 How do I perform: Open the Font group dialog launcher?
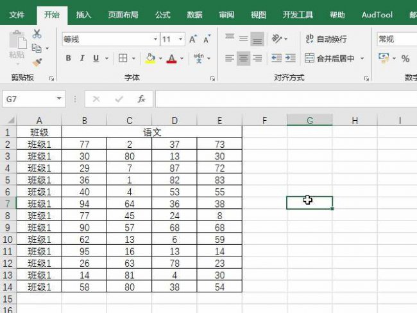[212, 78]
